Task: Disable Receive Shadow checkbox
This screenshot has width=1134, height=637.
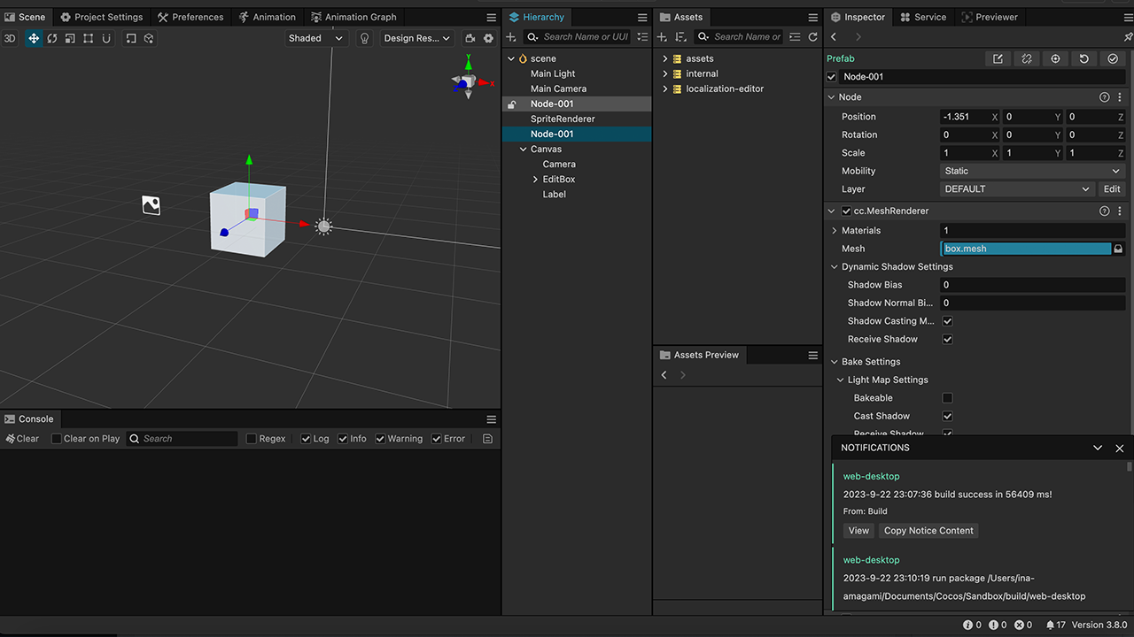Action: coord(947,339)
